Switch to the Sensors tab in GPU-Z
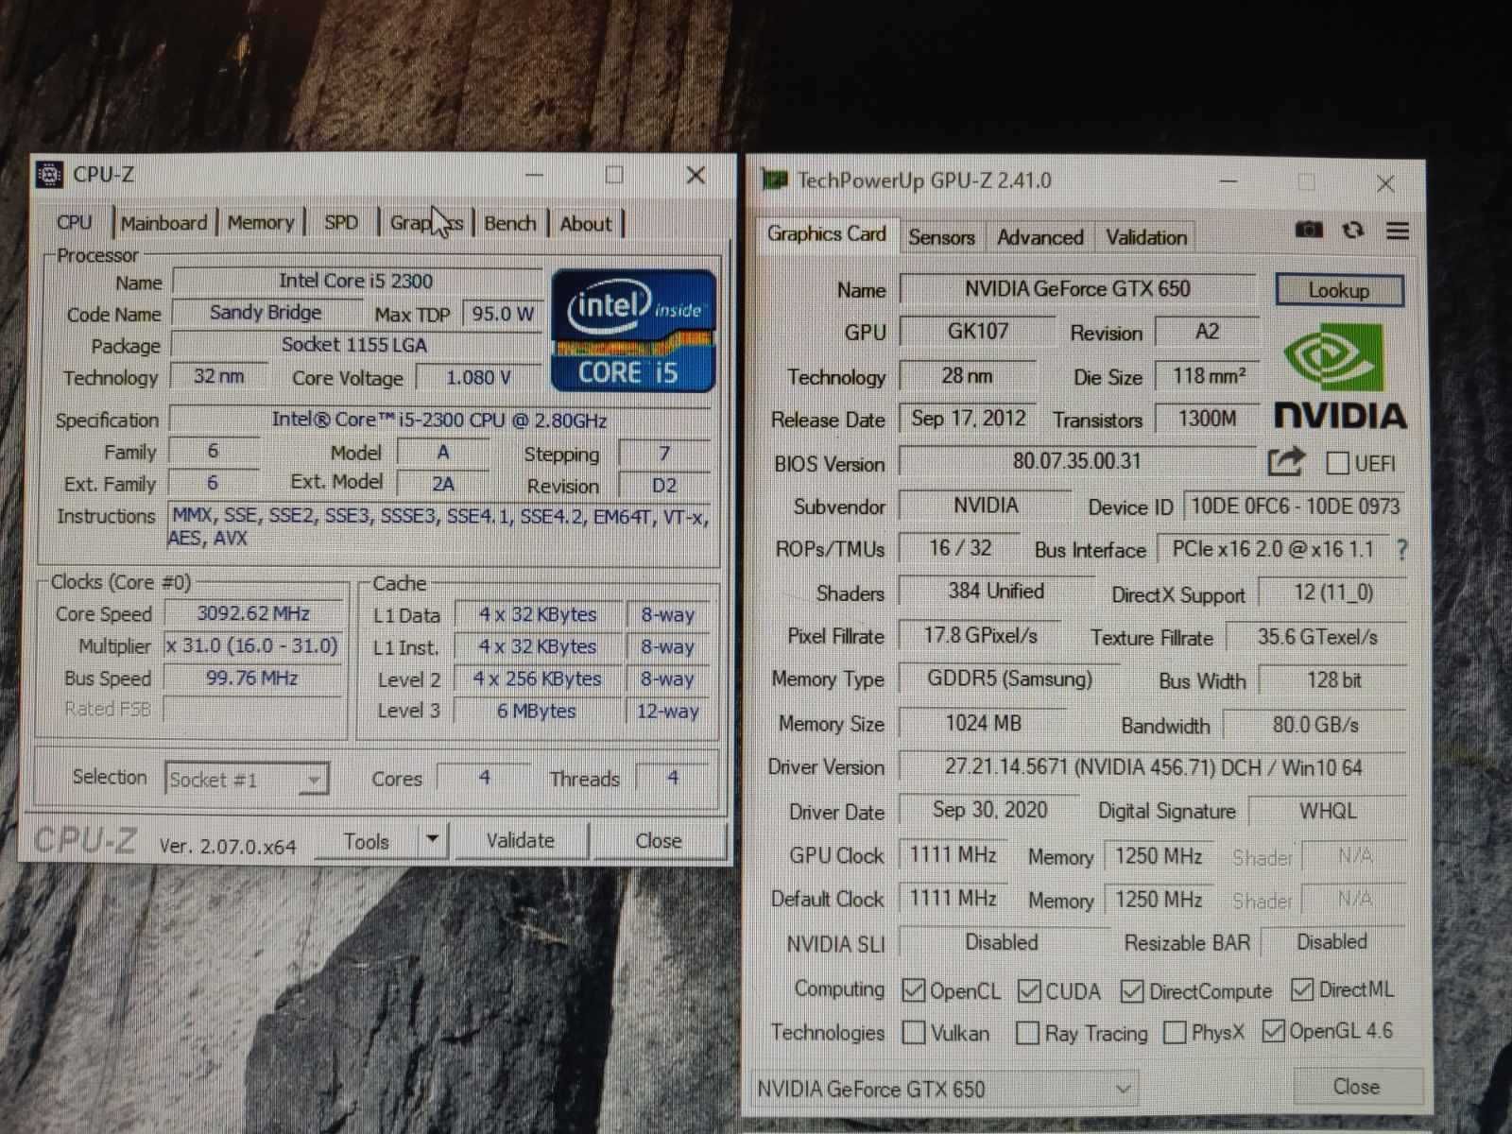Screen dimensions: 1512x1134 click(941, 237)
